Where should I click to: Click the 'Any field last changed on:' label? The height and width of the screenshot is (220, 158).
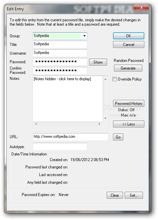coord(48,182)
